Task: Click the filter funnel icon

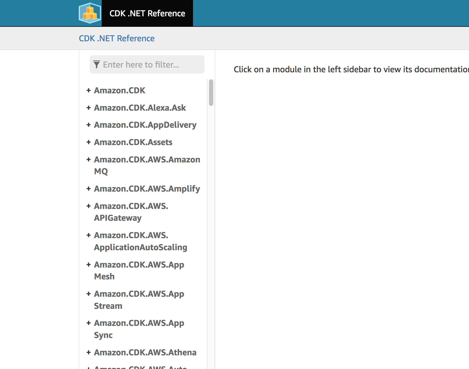Action: pyautogui.click(x=97, y=65)
